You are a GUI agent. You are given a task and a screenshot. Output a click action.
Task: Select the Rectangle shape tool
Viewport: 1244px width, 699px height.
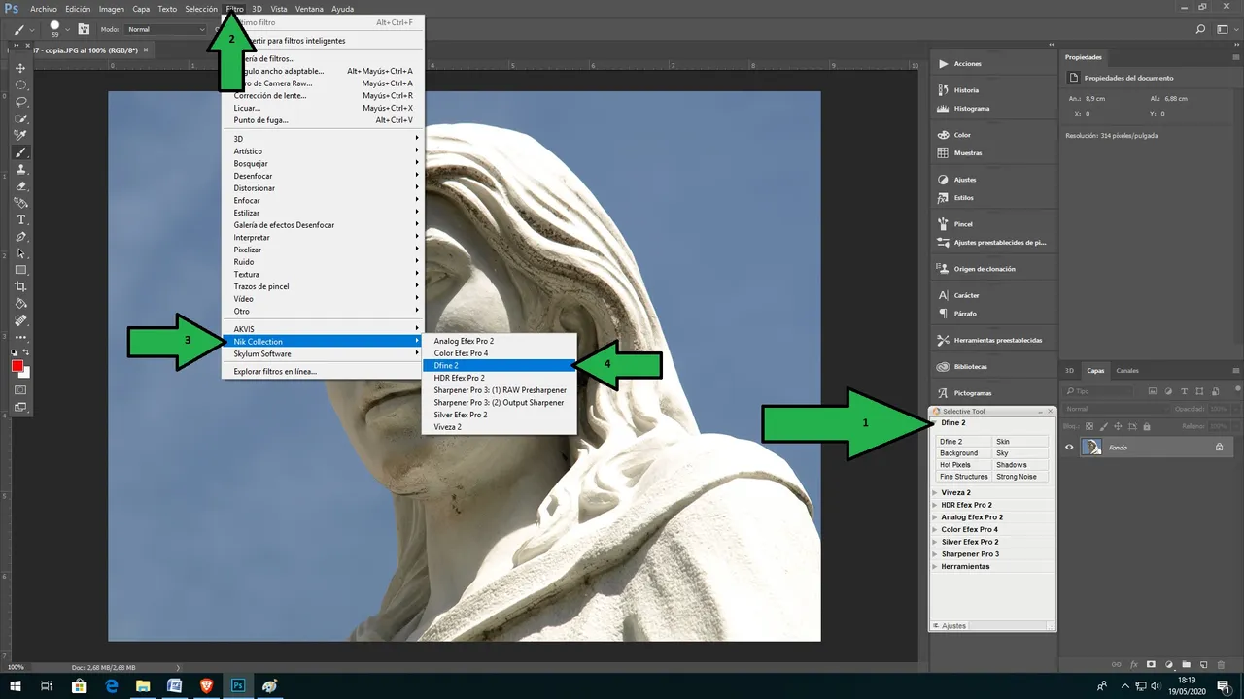tap(20, 270)
